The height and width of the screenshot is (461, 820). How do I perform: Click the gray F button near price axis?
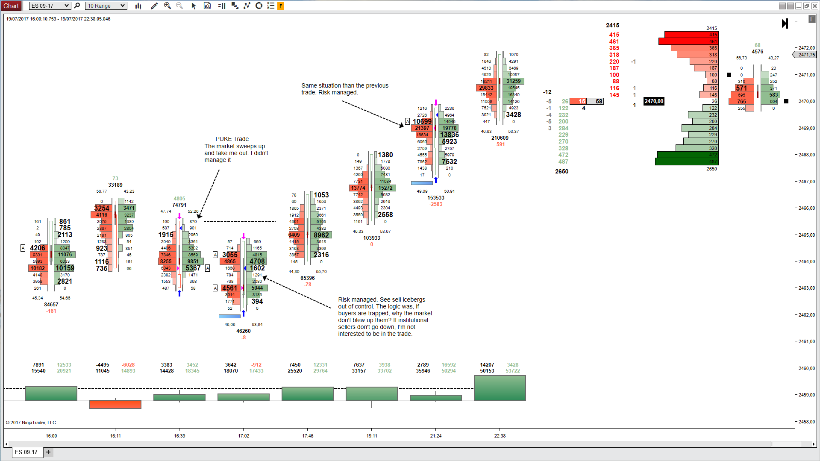point(812,19)
